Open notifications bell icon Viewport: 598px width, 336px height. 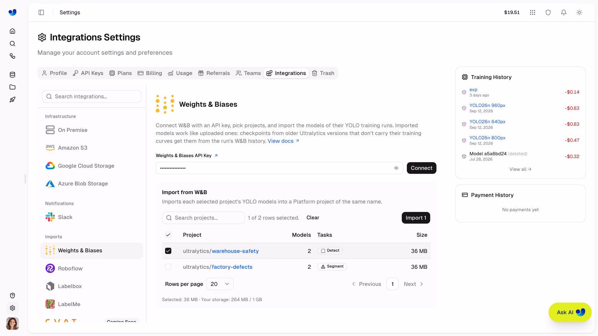click(564, 12)
